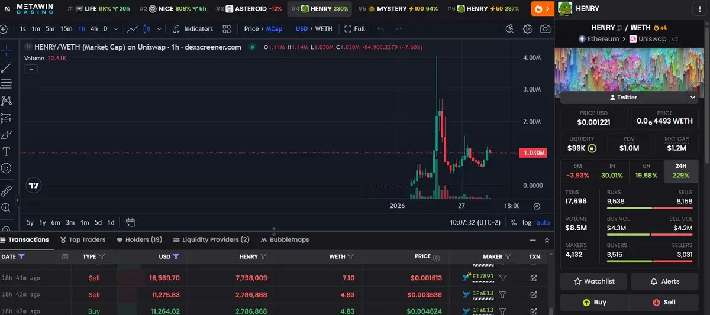Open the Bubblemaps tab
710x315 pixels.
point(285,239)
